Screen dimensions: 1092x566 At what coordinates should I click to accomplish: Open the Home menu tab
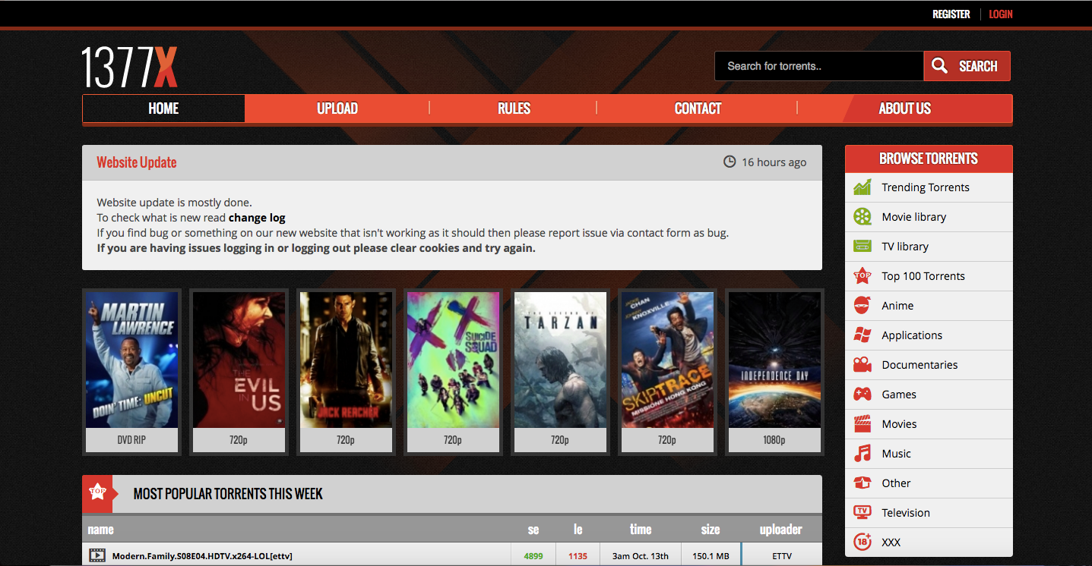(x=163, y=108)
